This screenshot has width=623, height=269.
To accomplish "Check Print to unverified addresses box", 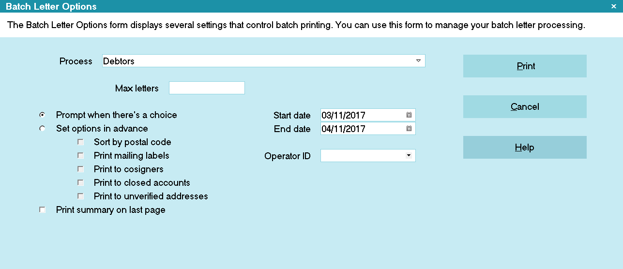I will tap(81, 196).
